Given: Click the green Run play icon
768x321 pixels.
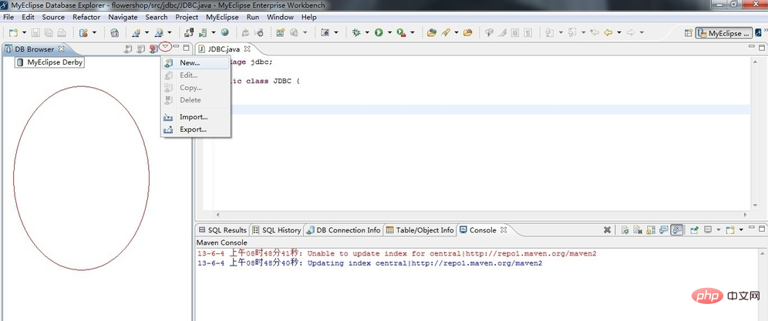Looking at the screenshot, I should pyautogui.click(x=379, y=33).
